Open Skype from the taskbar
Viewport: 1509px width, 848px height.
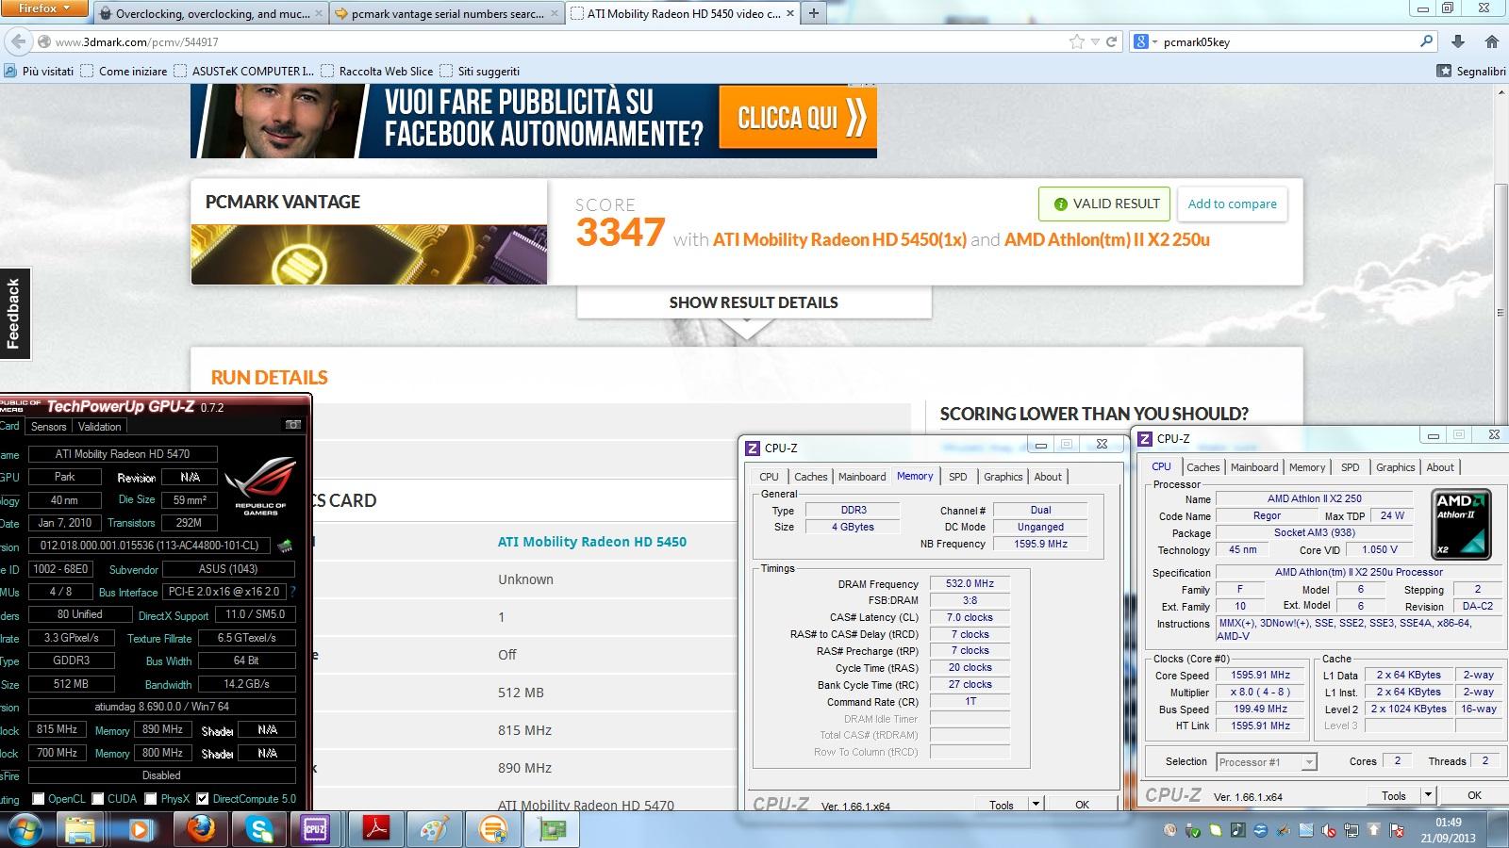[259, 829]
